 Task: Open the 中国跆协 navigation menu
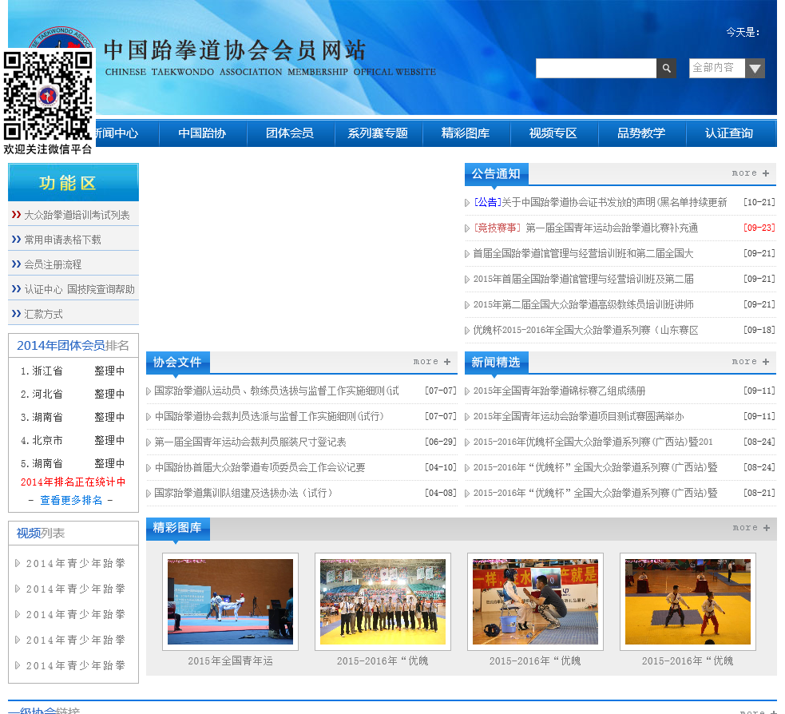pos(202,133)
